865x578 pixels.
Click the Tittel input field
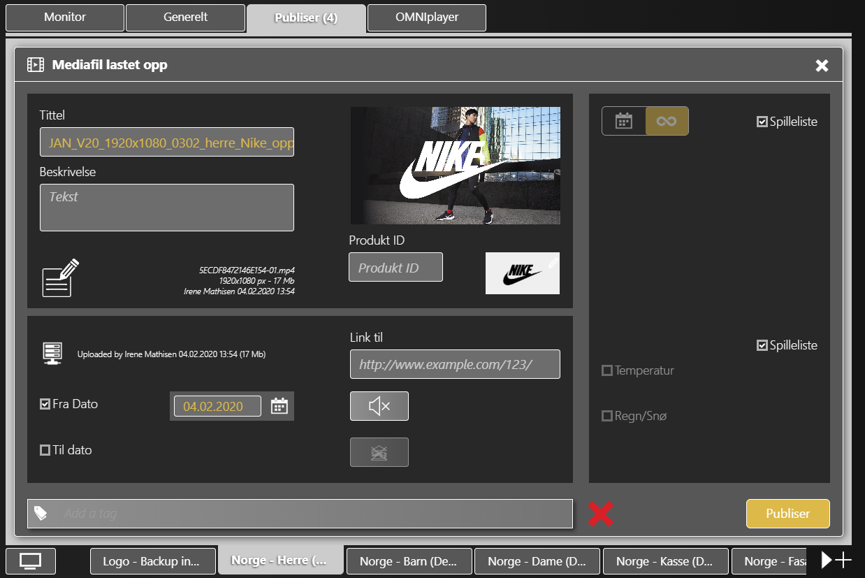[167, 142]
